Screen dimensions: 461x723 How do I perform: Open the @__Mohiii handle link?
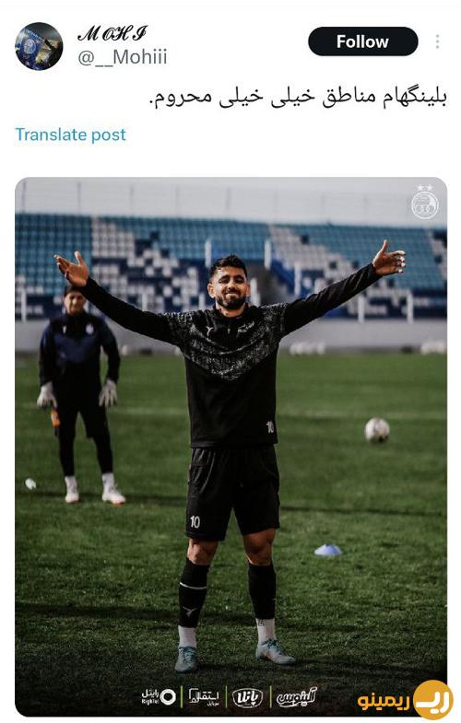coord(123,57)
